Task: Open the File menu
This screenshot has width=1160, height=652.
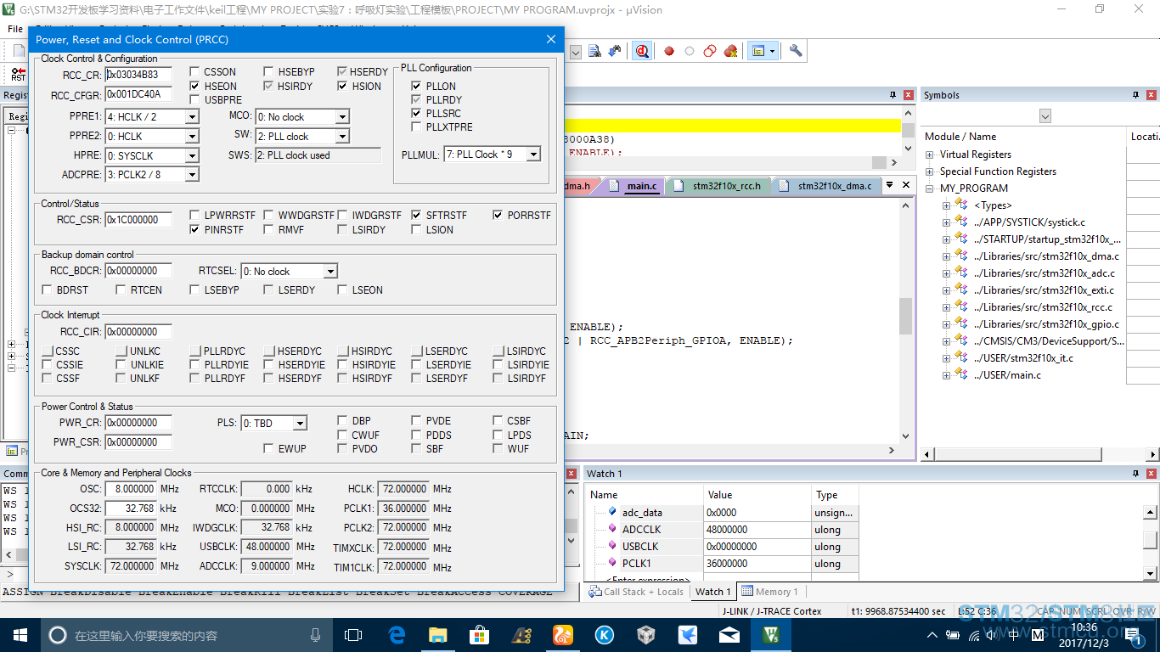Action: [15, 29]
